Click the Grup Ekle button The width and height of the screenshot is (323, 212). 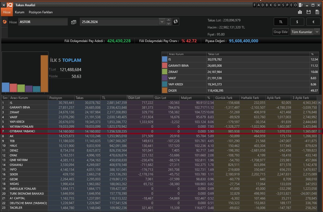281,32
